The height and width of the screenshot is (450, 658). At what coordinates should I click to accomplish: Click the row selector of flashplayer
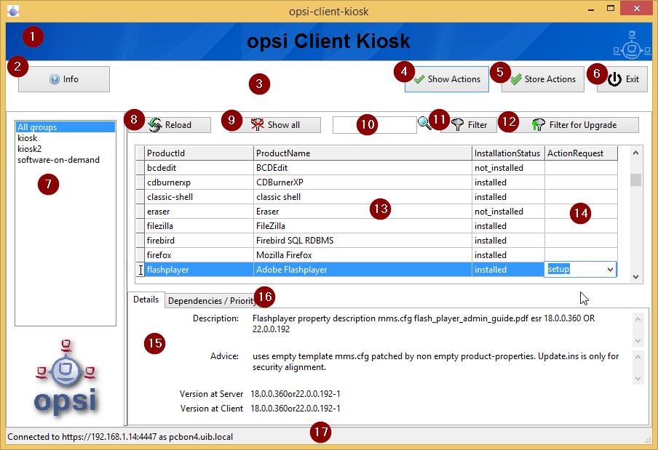click(140, 270)
